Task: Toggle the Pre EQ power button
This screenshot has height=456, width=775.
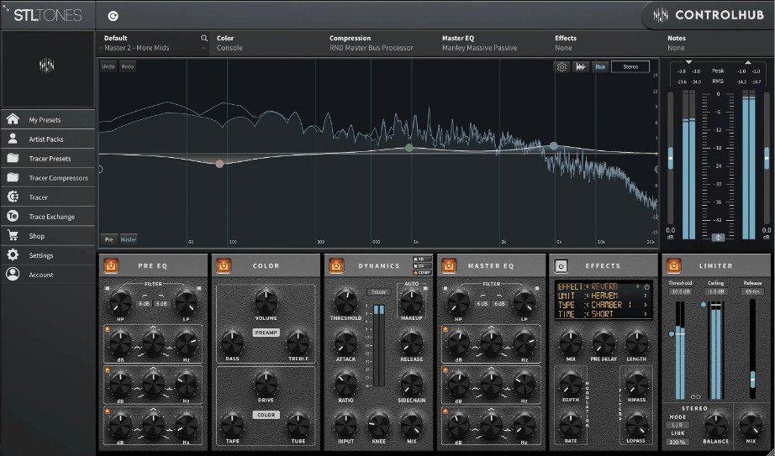Action: pyautogui.click(x=110, y=266)
